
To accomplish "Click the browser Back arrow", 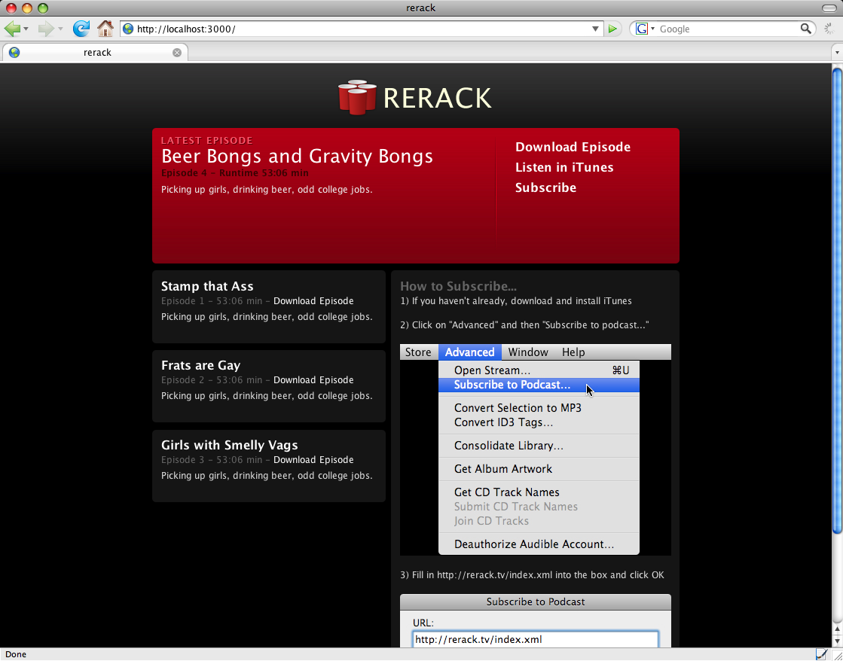I will pyautogui.click(x=12, y=29).
